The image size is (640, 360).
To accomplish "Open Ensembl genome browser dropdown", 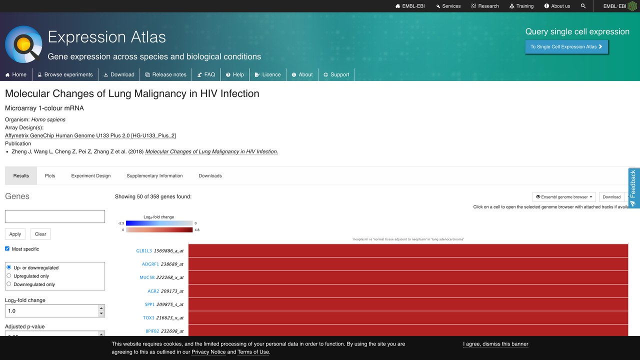I will point(564,197).
